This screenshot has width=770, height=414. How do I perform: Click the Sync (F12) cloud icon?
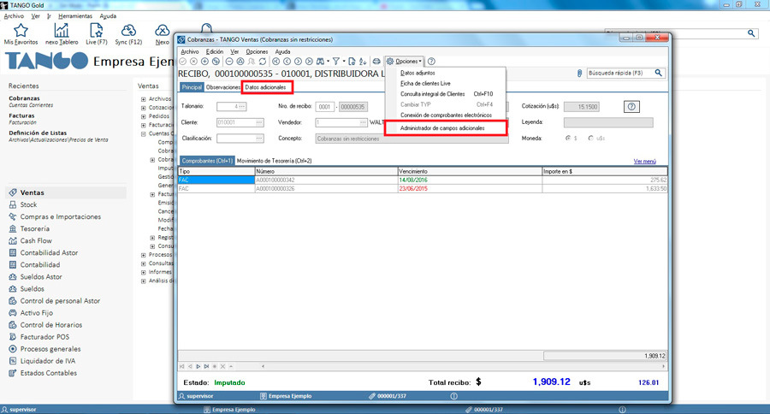pos(128,31)
